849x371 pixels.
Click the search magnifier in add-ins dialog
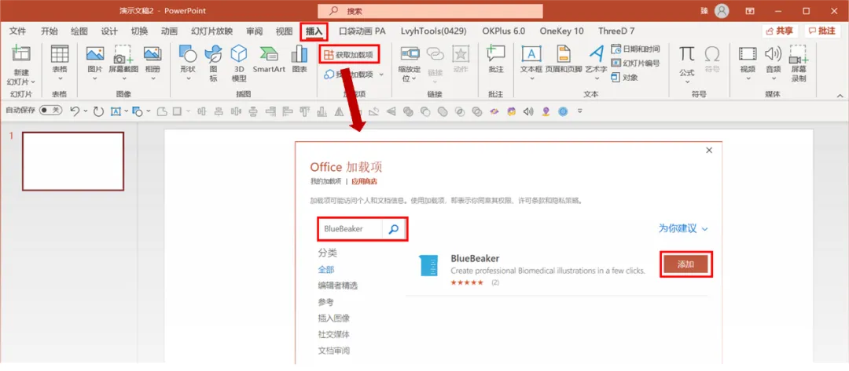click(394, 229)
